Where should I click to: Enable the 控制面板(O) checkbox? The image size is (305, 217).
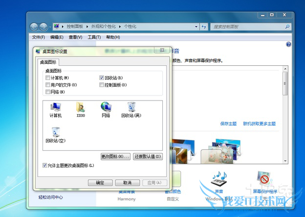point(101,85)
